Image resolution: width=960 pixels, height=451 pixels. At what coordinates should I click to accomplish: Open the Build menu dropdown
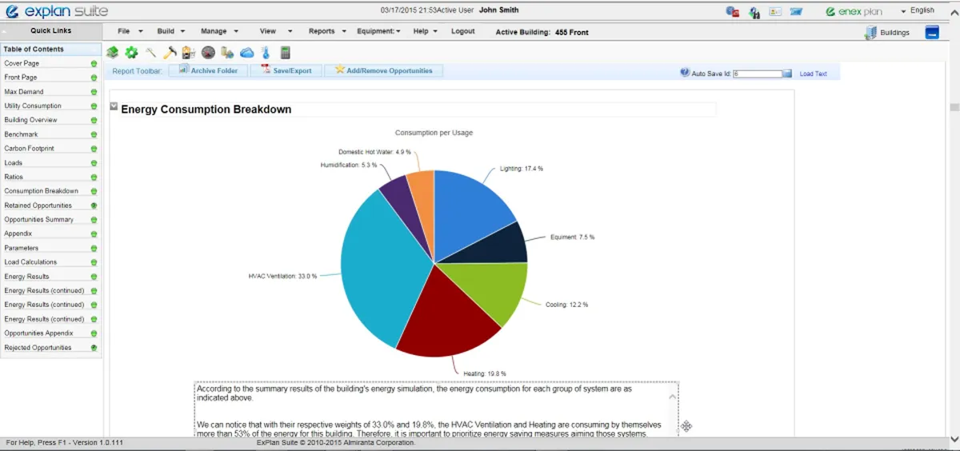[170, 31]
